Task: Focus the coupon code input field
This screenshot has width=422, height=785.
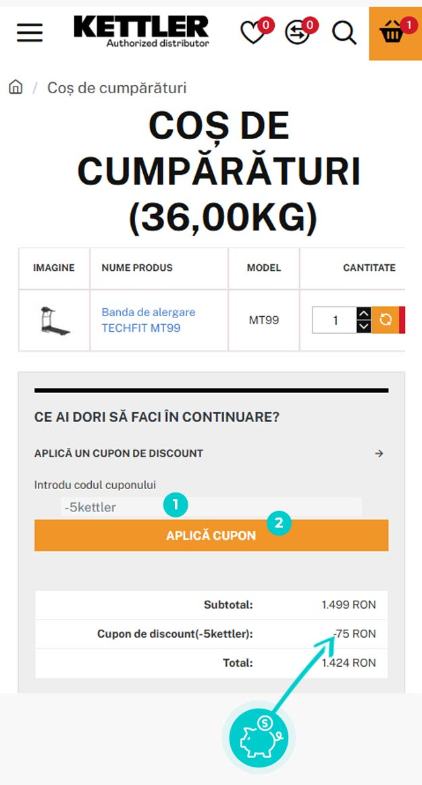Action: (x=211, y=507)
